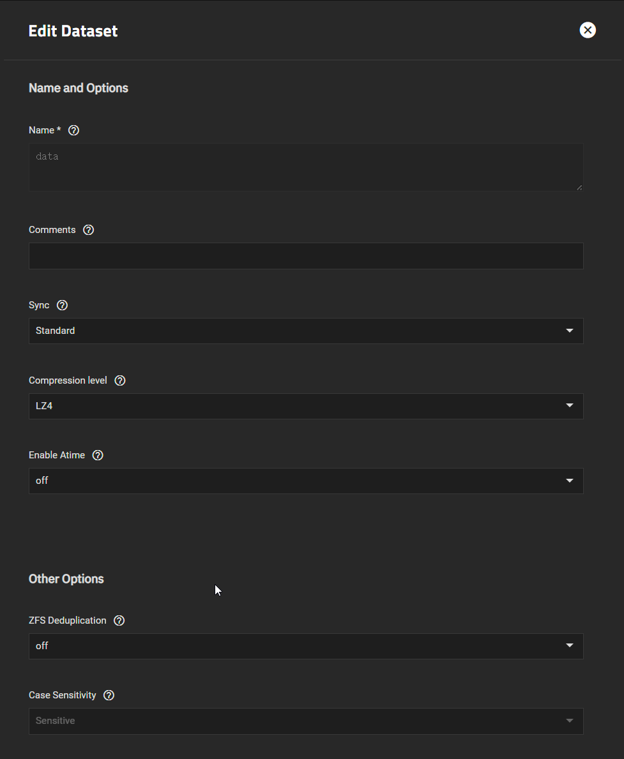Click the Comments label text
624x759 pixels.
(x=52, y=230)
